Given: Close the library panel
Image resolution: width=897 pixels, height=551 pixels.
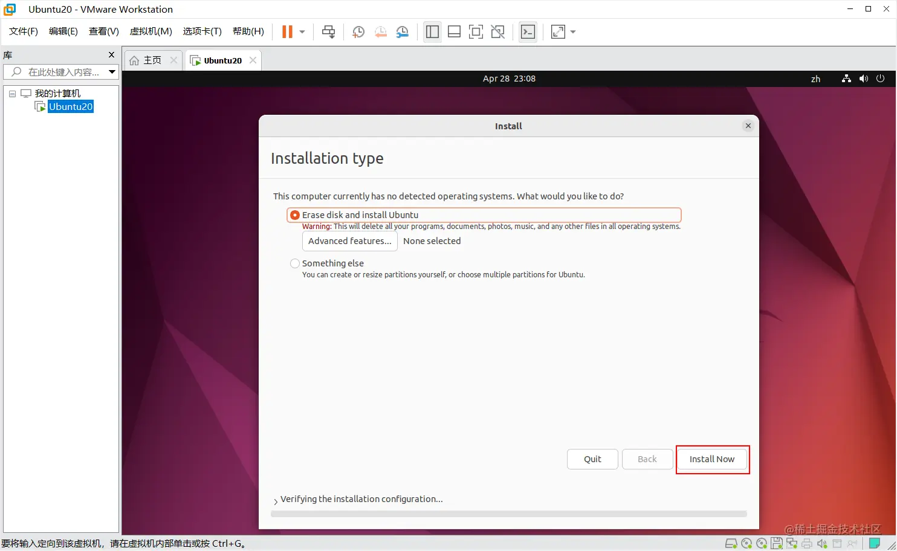Looking at the screenshot, I should 111,55.
